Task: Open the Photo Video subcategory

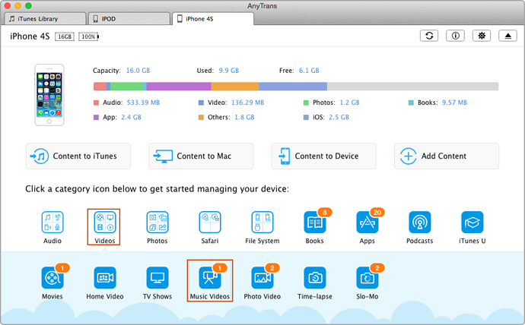Action: coord(262,282)
